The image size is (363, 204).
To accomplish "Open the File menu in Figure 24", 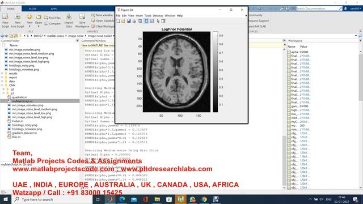I will (x=119, y=15).
